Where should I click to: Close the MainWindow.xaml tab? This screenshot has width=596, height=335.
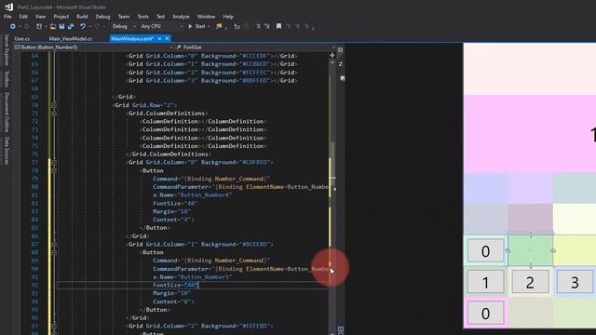167,39
